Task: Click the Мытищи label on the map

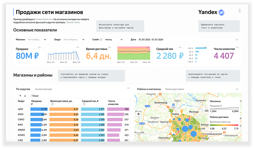Action: [194, 112]
